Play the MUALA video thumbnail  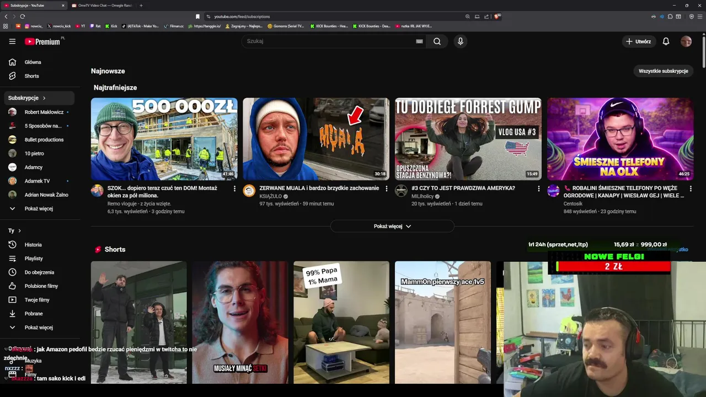point(316,139)
